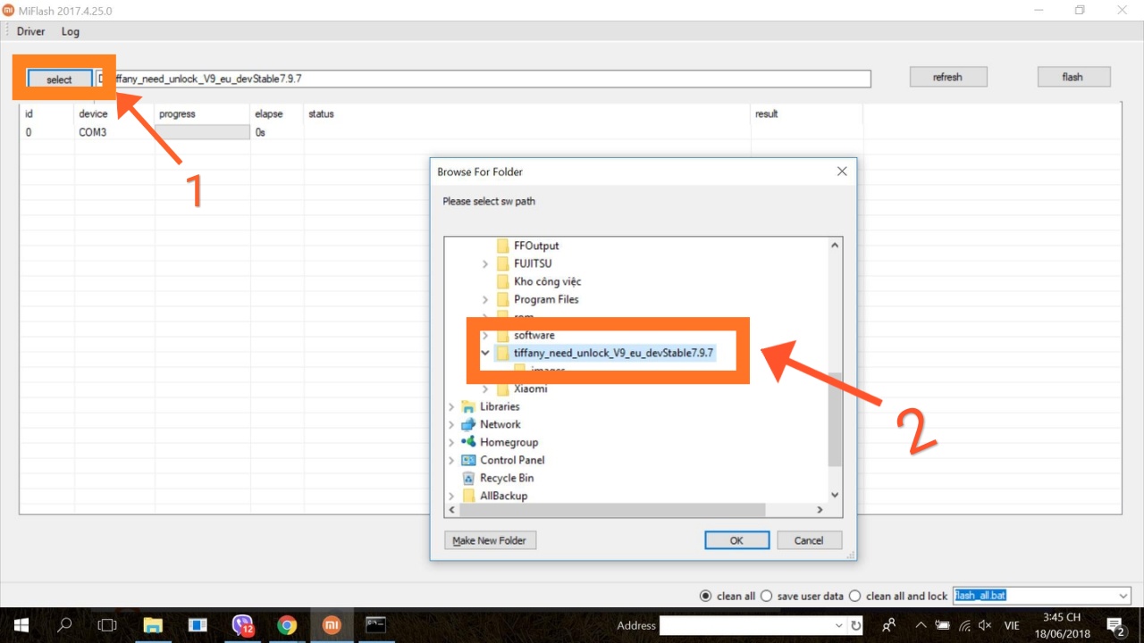Open the flash_all.bat script dropdown

pos(1123,596)
